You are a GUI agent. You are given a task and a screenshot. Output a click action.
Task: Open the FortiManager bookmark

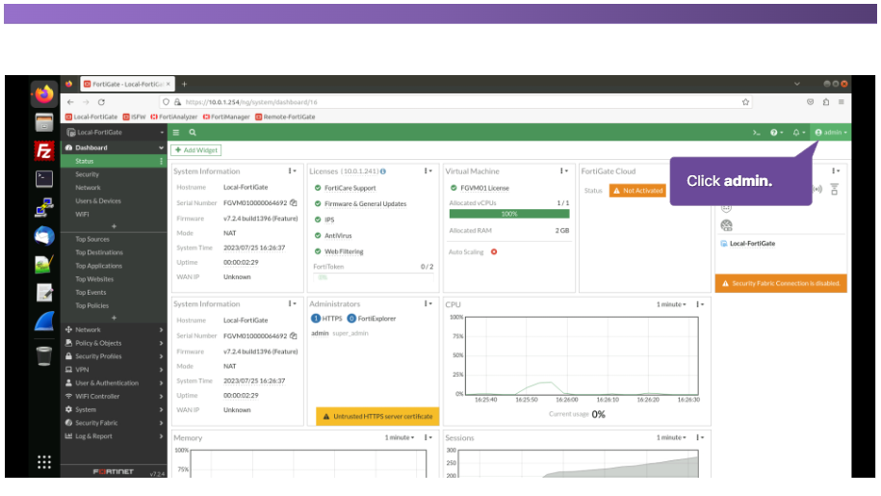pos(226,117)
